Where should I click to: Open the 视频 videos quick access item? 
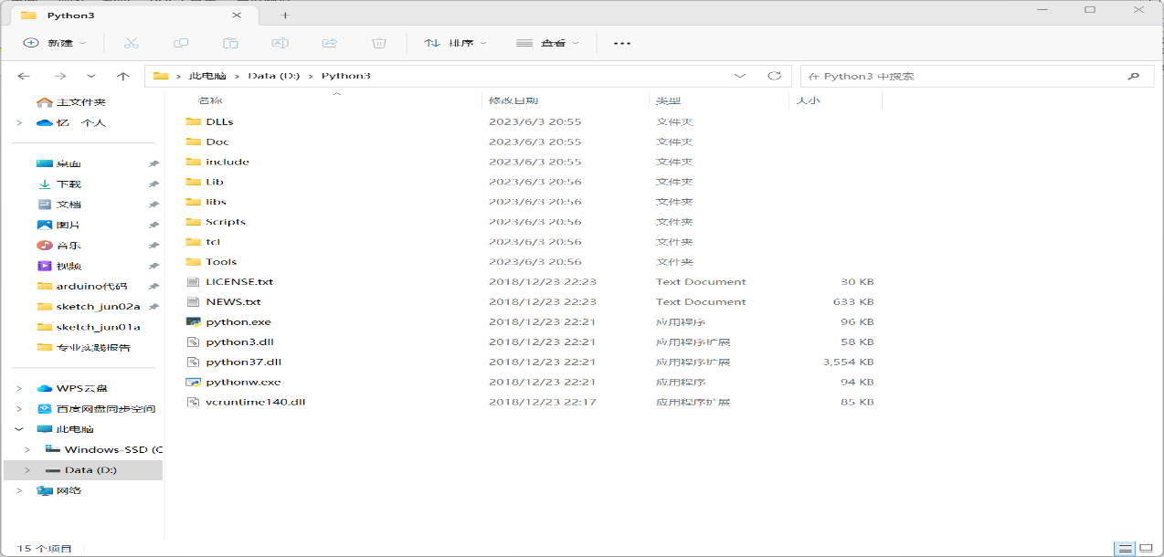[x=69, y=266]
